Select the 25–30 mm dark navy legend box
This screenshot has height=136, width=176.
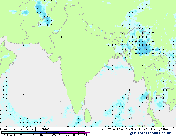[x=56, y=132]
